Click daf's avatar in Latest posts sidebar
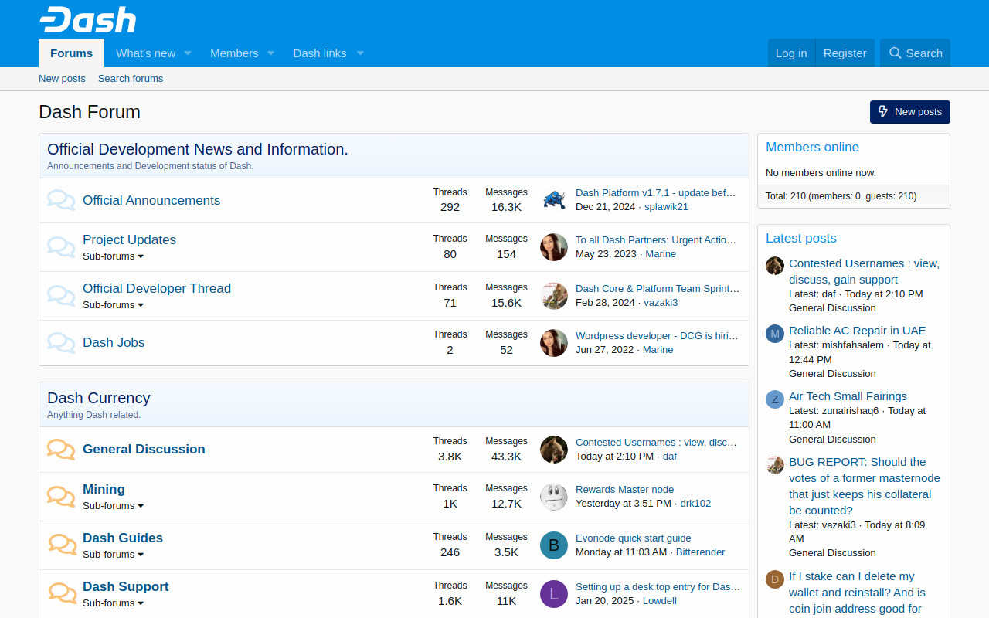This screenshot has width=989, height=618. pyautogui.click(x=775, y=266)
